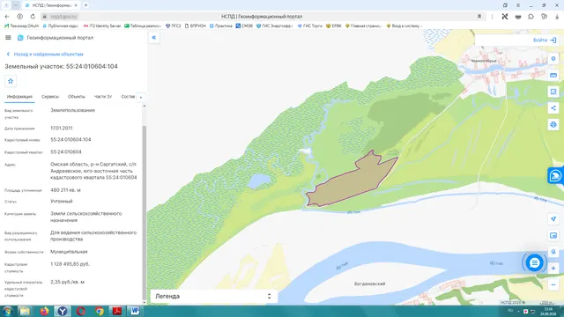Open the Практика bookmark

click(x=221, y=26)
